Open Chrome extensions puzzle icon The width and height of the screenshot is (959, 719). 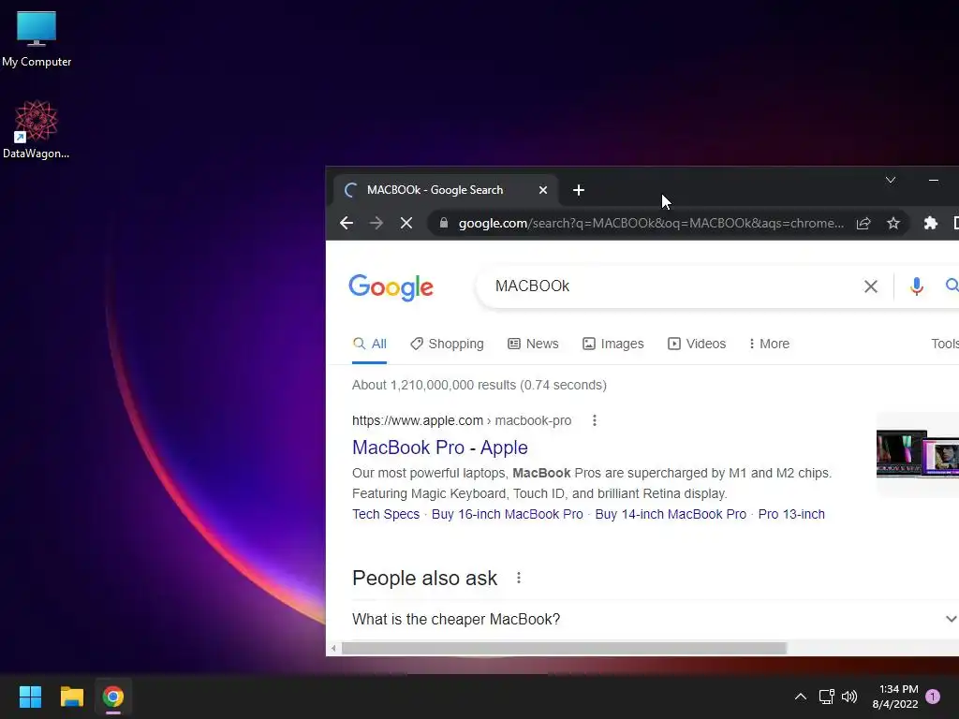[x=930, y=223]
